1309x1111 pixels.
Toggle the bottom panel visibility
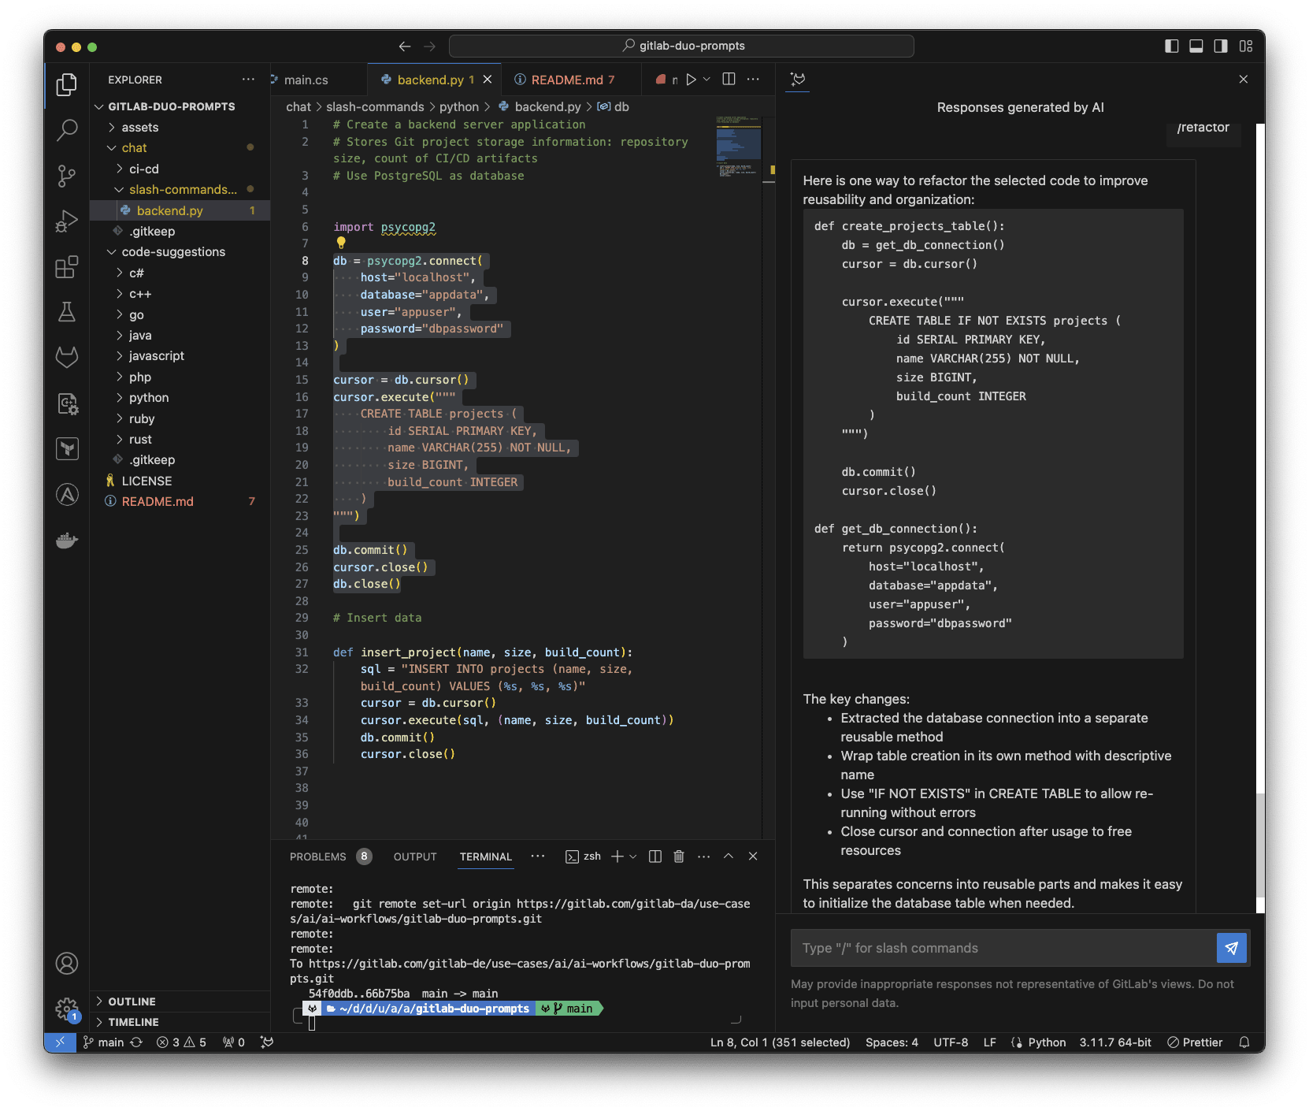(1196, 46)
